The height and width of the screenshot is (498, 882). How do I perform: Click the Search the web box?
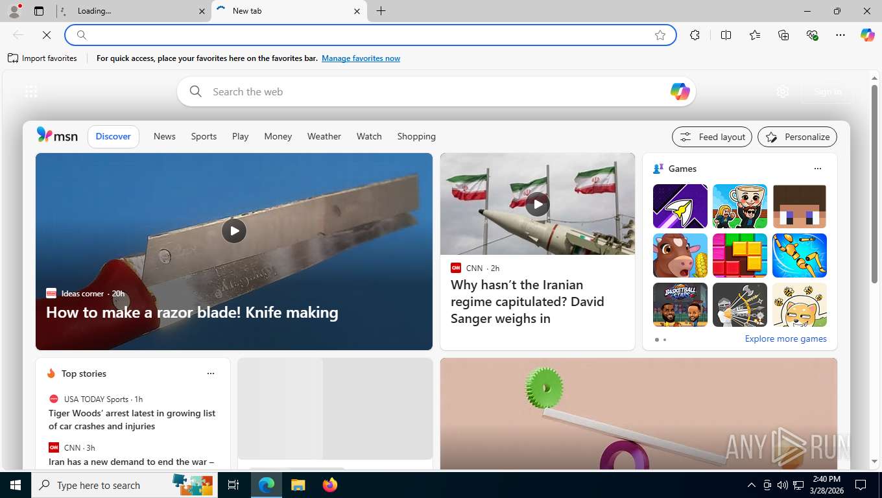436,91
